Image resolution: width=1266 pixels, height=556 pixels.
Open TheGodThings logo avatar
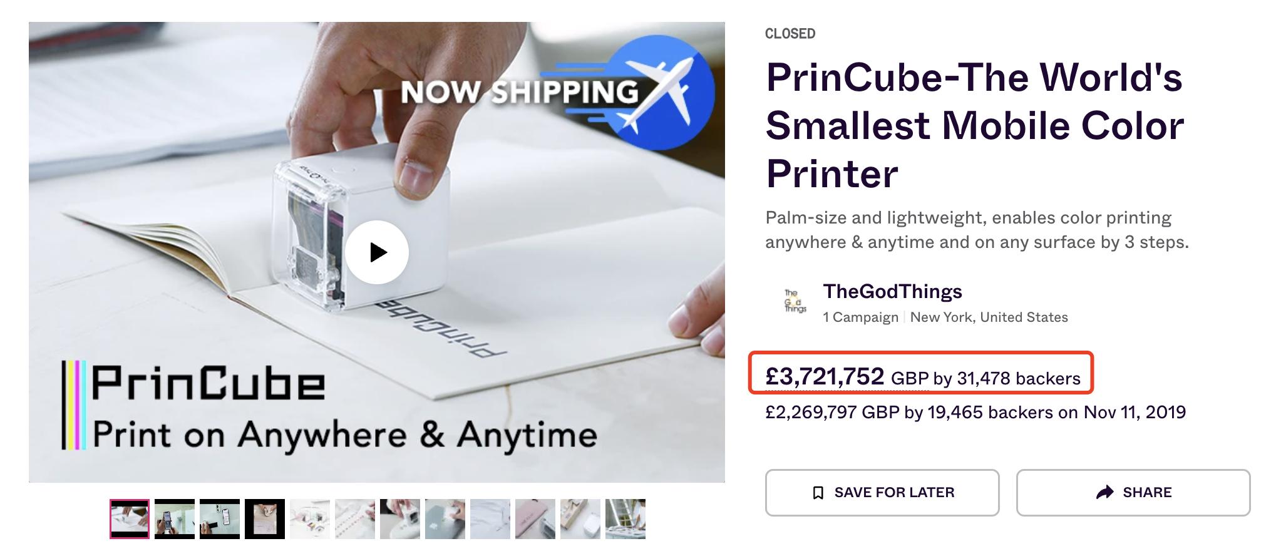[795, 301]
